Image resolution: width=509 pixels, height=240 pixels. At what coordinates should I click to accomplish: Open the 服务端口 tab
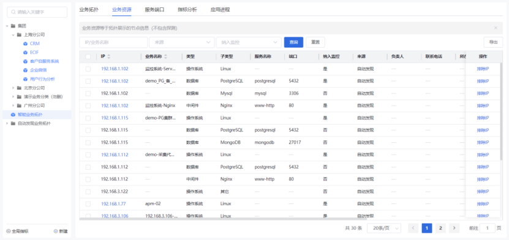coord(154,9)
